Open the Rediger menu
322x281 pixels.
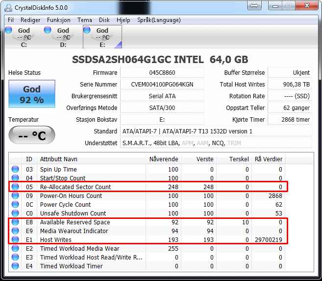click(30, 20)
